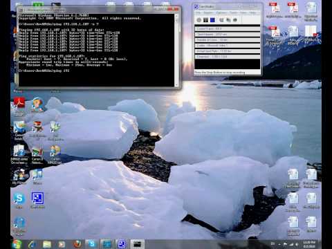
Task: Click the CamStudio status bar stop-recording message
Action: [x=219, y=73]
